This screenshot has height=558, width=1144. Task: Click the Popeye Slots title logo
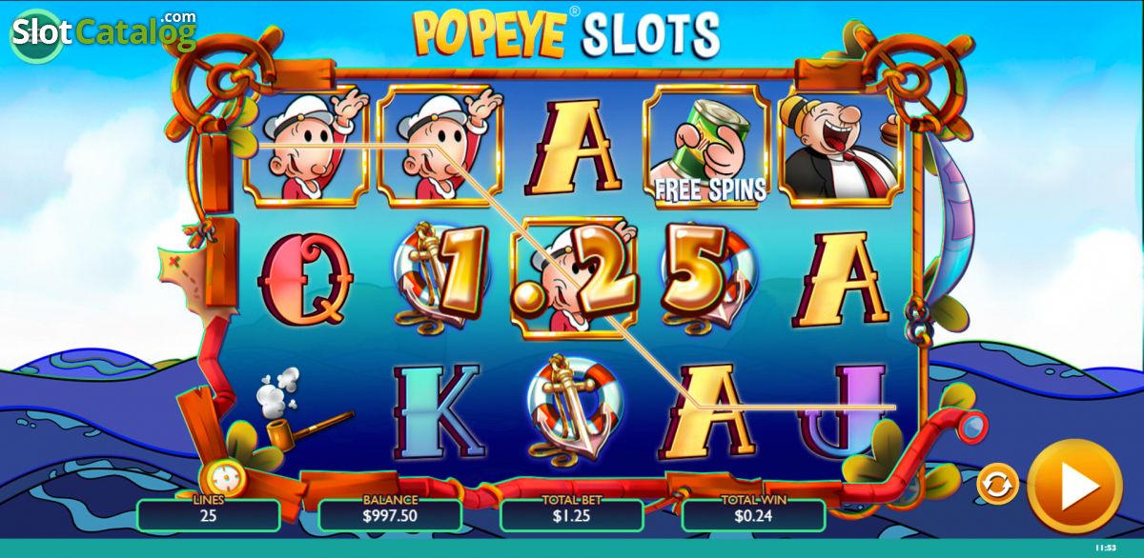coord(566,33)
